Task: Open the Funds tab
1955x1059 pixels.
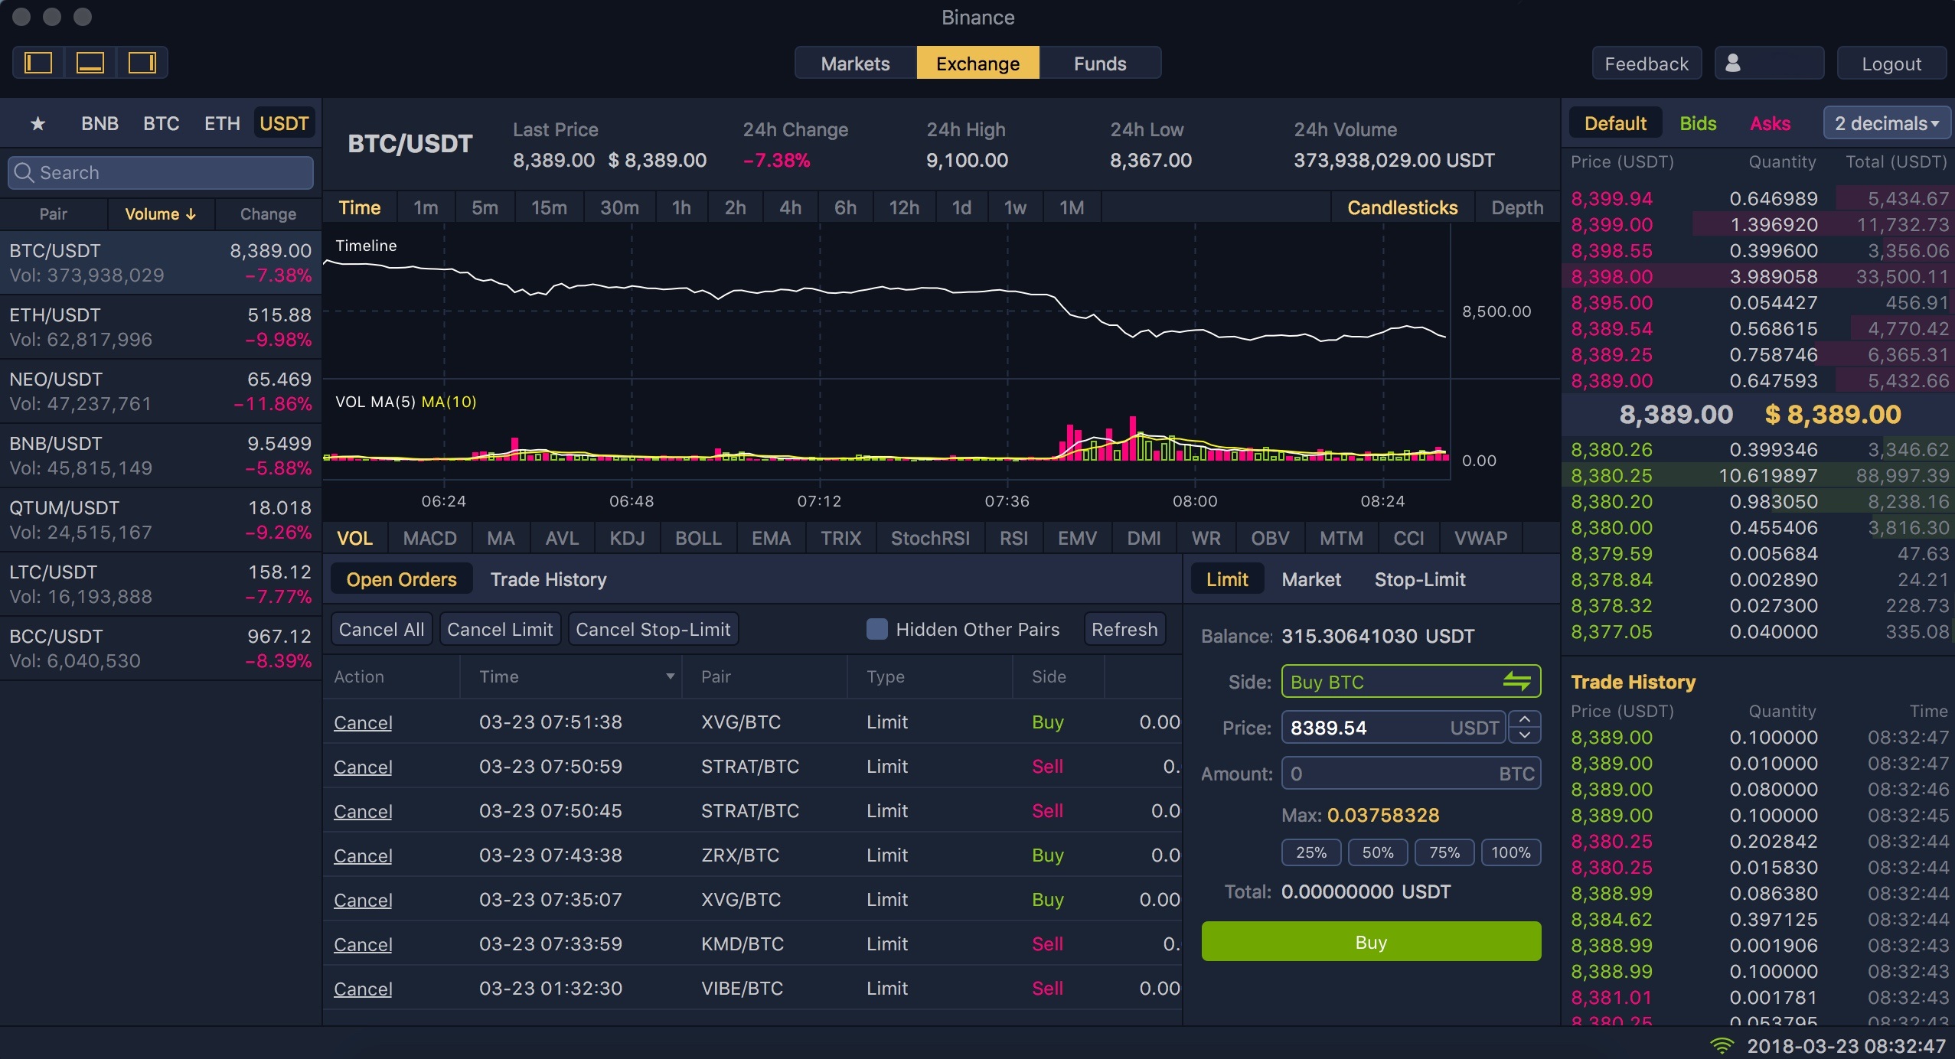Action: (1100, 63)
